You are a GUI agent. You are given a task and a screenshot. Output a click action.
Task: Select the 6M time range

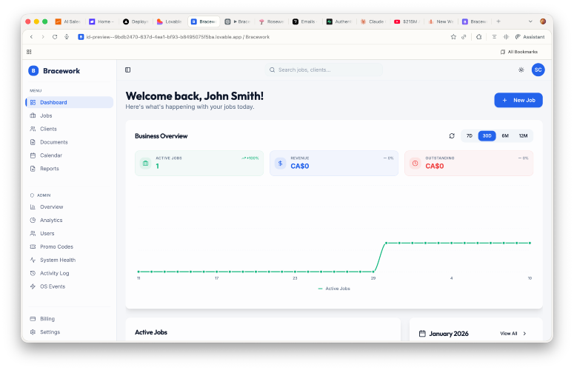(505, 136)
